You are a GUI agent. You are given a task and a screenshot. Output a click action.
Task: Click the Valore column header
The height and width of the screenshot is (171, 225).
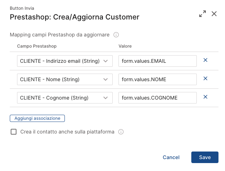125,46
